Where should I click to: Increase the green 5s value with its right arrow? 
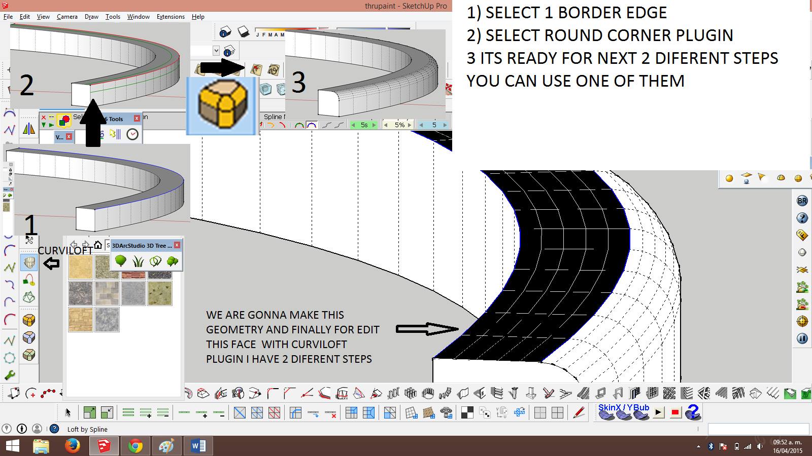click(374, 124)
